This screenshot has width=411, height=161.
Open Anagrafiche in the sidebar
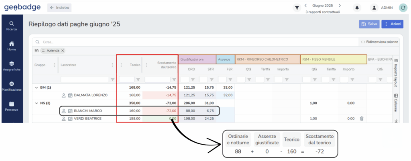click(12, 66)
